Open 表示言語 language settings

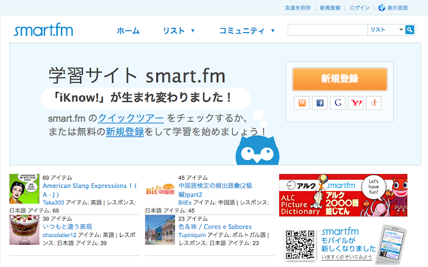(x=398, y=8)
